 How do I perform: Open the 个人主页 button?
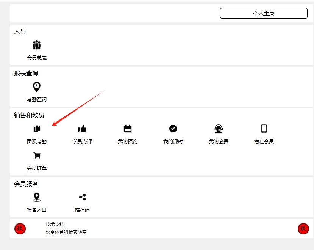(264, 13)
